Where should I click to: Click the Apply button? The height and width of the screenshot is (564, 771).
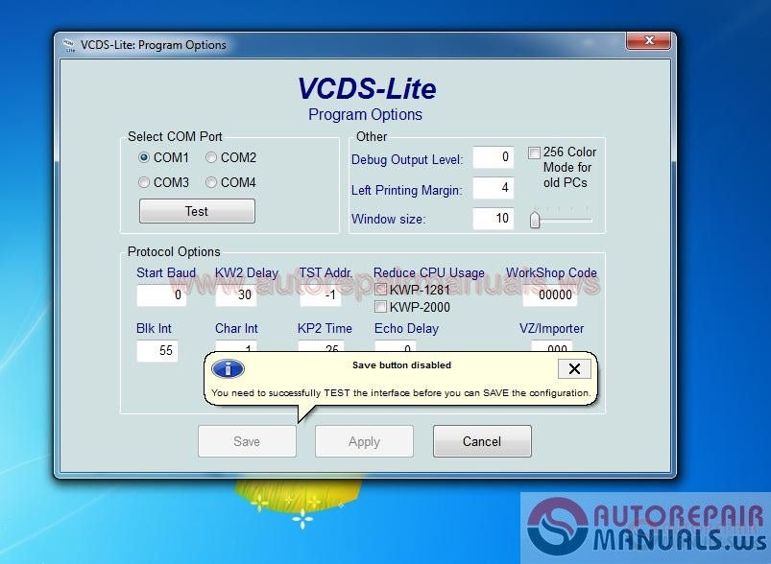coord(364,441)
